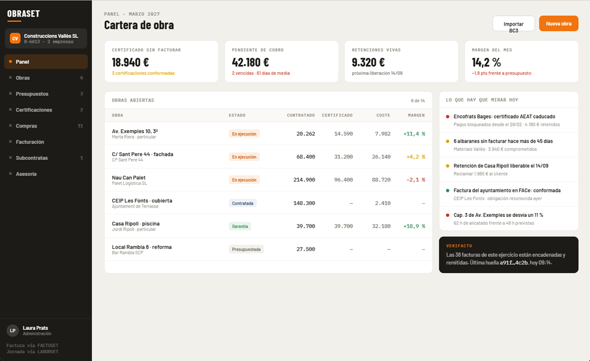Open Local Rambla 8 · reforma row

268,249
